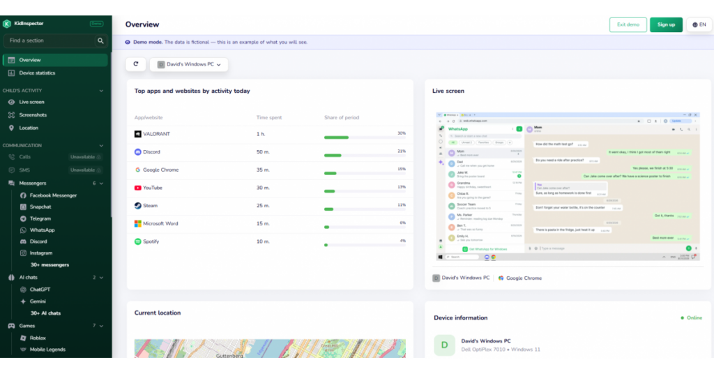Image resolution: width=714 pixels, height=374 pixels.
Task: Collapse the Child's Activity section
Action: [101, 91]
